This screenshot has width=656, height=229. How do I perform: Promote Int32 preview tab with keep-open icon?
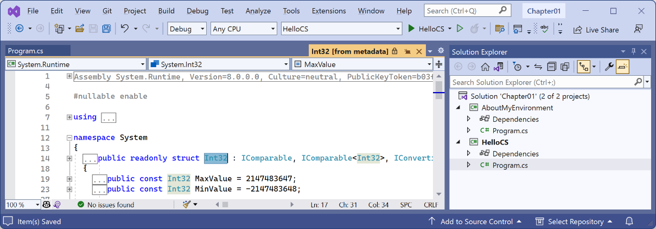pyautogui.click(x=407, y=51)
